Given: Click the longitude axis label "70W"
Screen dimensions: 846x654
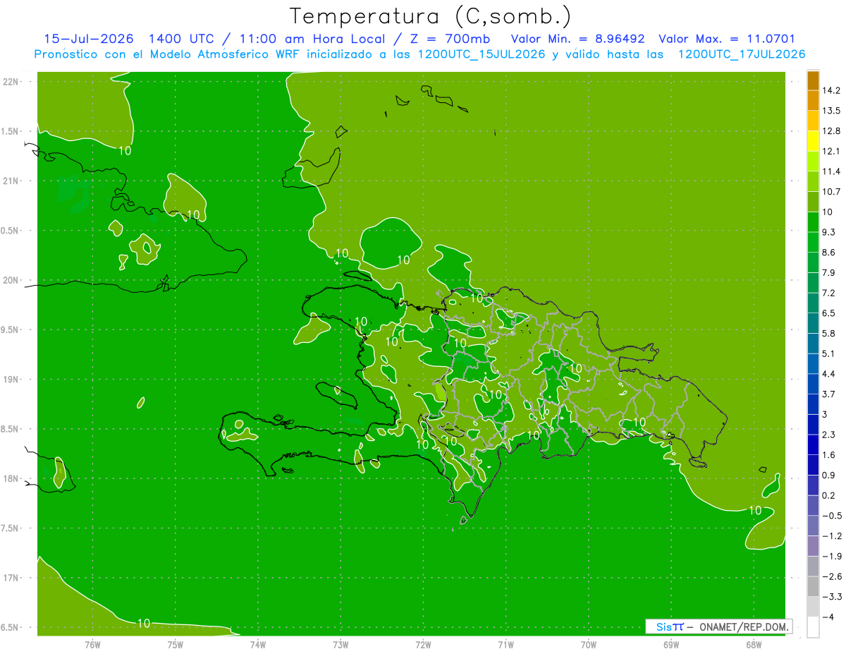Looking at the screenshot, I should [x=589, y=644].
